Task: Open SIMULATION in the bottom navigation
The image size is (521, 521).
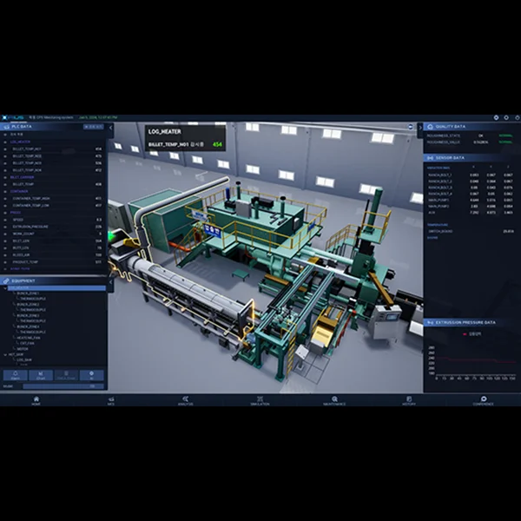Action: (260, 400)
